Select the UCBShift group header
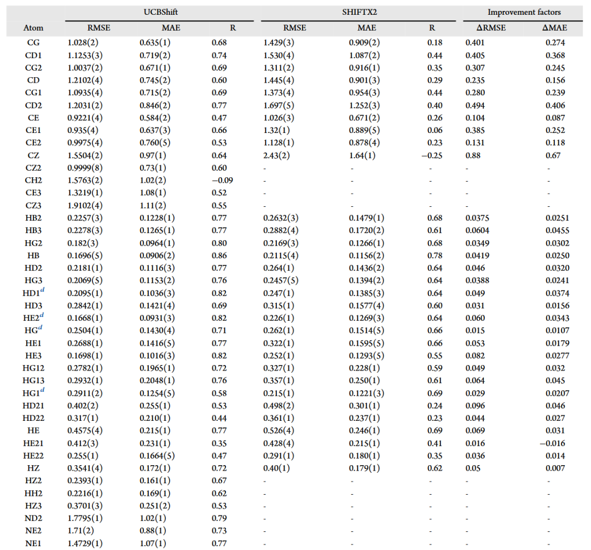 click(x=160, y=12)
